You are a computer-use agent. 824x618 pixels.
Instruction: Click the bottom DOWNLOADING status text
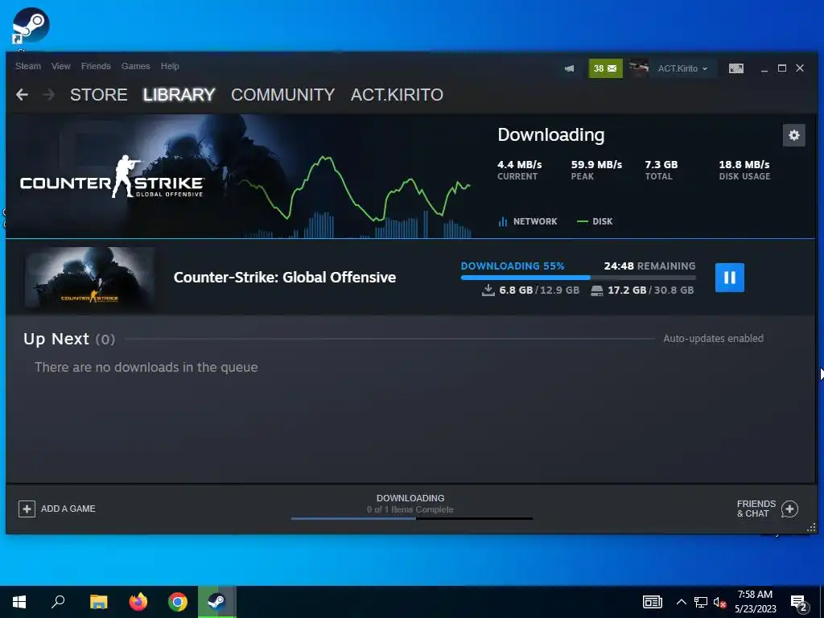pyautogui.click(x=410, y=497)
